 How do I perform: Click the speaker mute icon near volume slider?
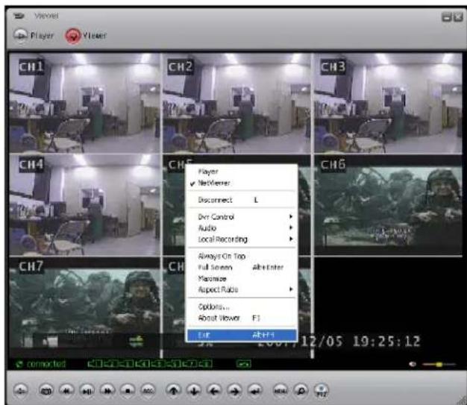pyautogui.click(x=413, y=364)
